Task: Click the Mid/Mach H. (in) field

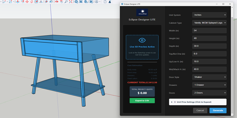Action: [x=209, y=69]
